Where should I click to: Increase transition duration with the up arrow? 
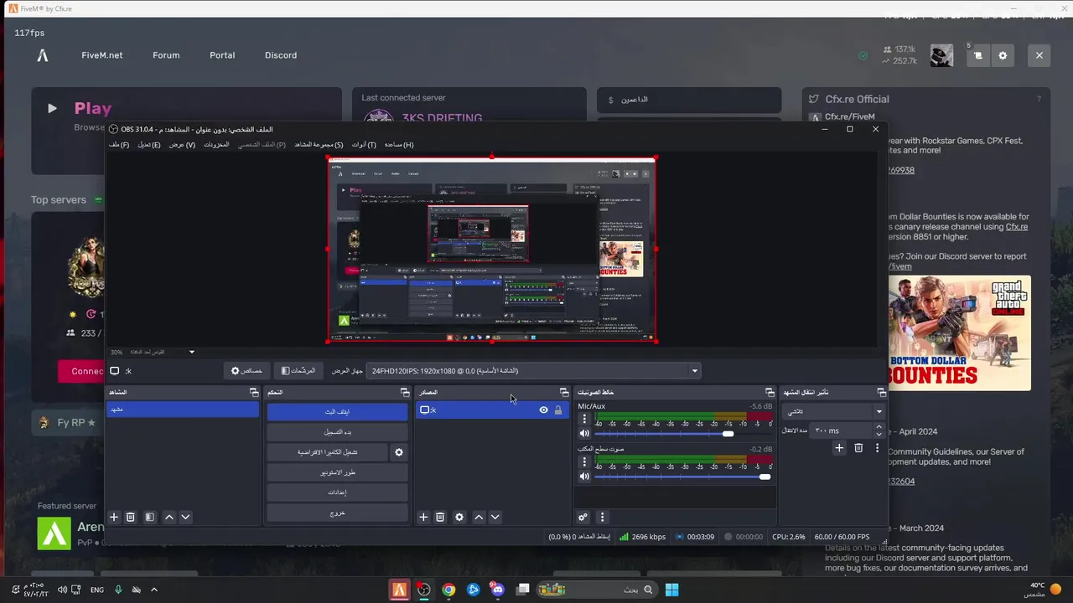click(879, 426)
